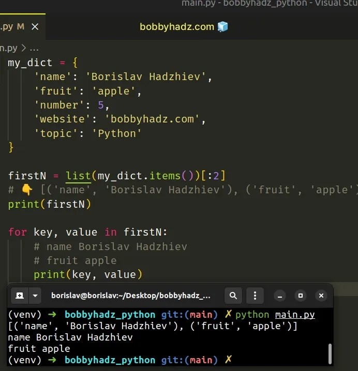Click 'my_dict' variable declaration text

tap(30, 63)
